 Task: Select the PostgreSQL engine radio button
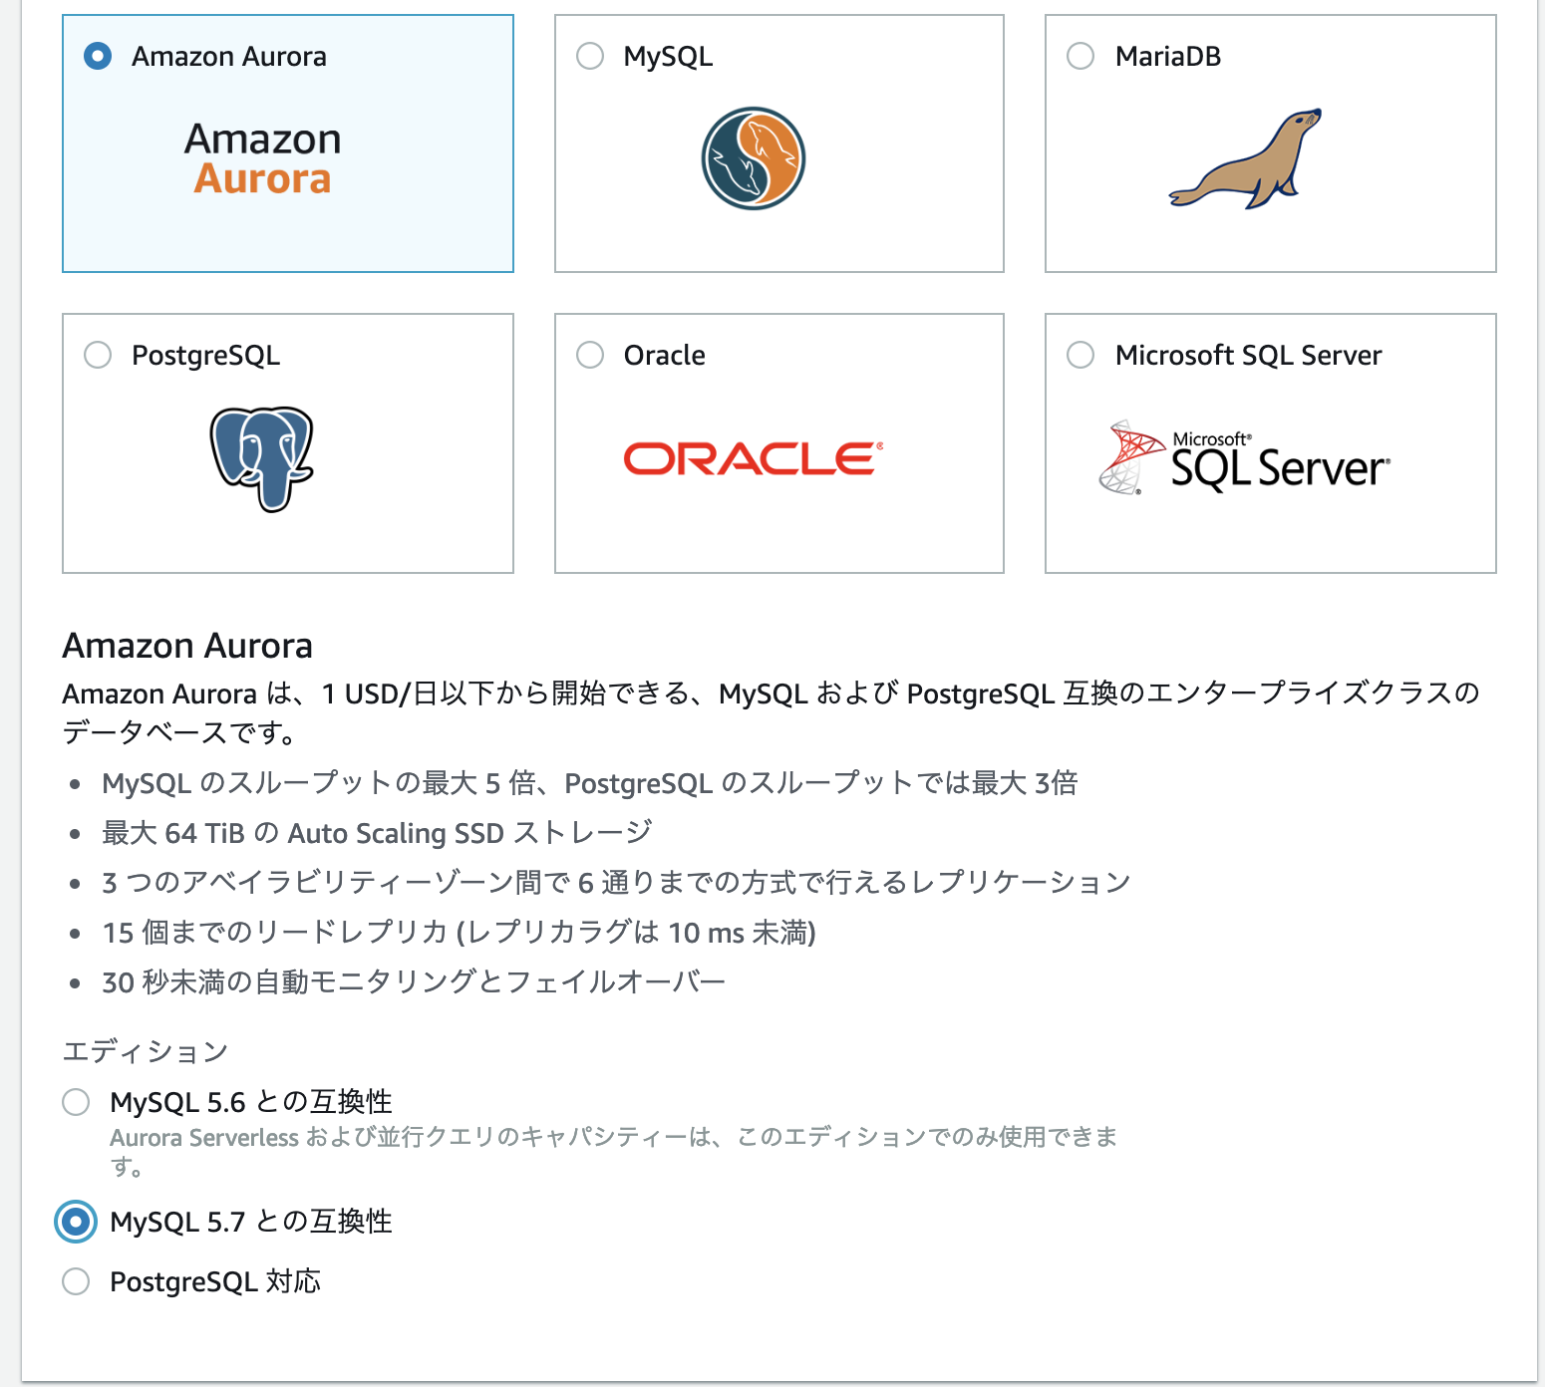pyautogui.click(x=98, y=355)
